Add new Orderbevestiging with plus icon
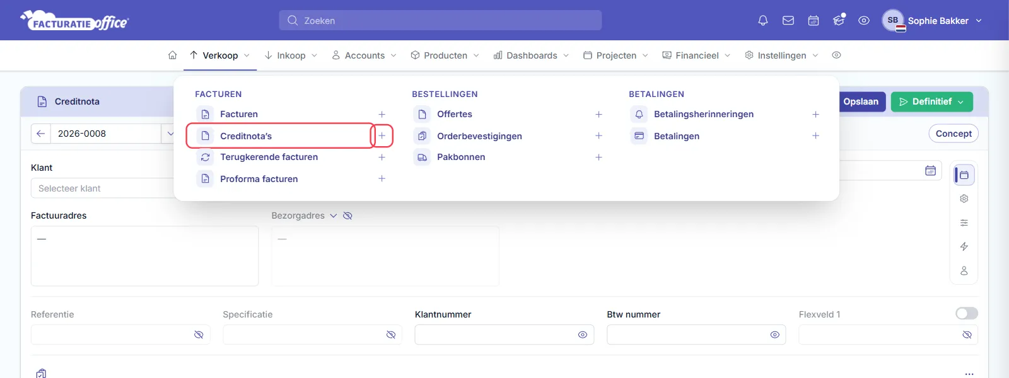Screen dimensions: 1009x378 click(598, 136)
